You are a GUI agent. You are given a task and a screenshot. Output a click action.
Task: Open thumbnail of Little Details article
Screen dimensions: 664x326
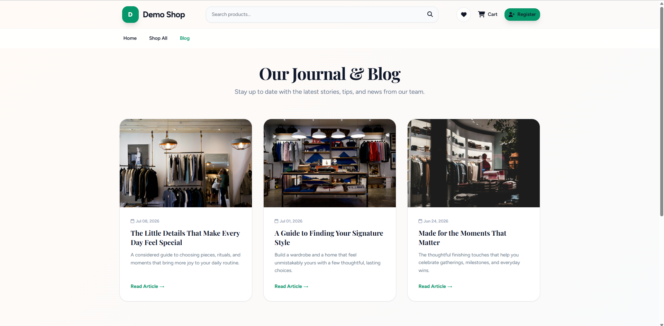tap(186, 163)
